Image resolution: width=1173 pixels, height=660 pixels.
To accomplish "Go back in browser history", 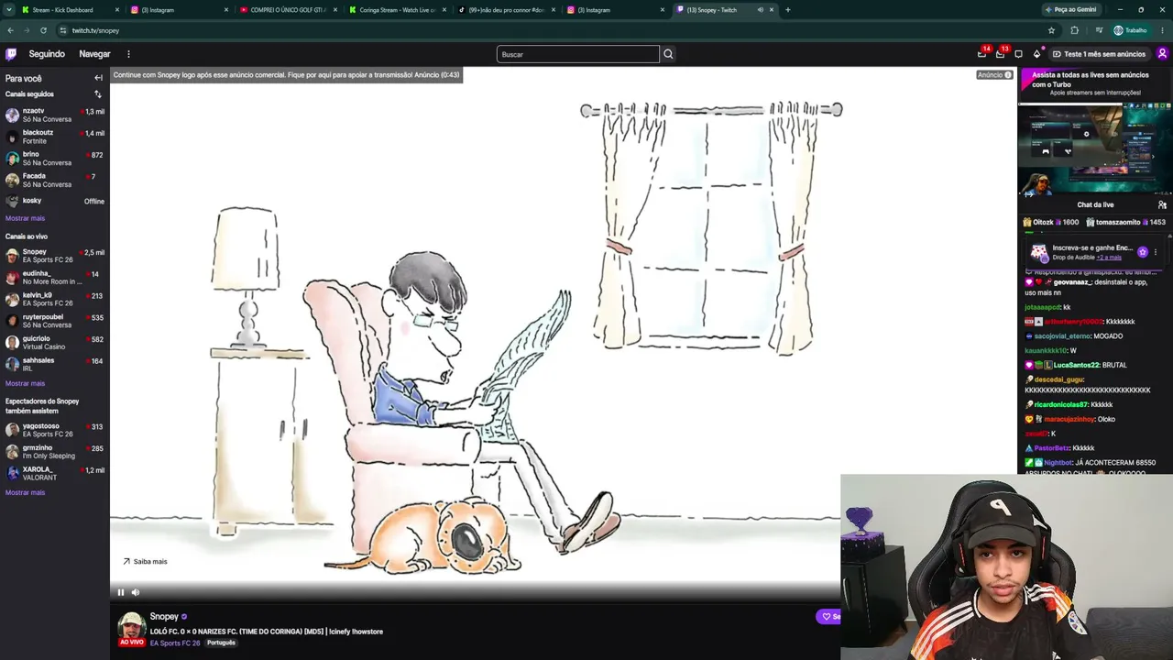I will [x=10, y=30].
